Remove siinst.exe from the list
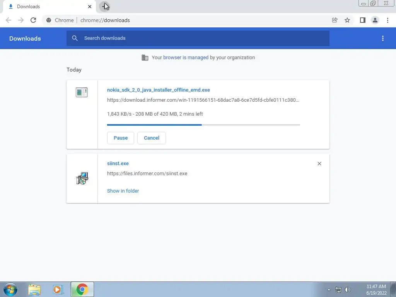This screenshot has width=396, height=297. pyautogui.click(x=319, y=164)
